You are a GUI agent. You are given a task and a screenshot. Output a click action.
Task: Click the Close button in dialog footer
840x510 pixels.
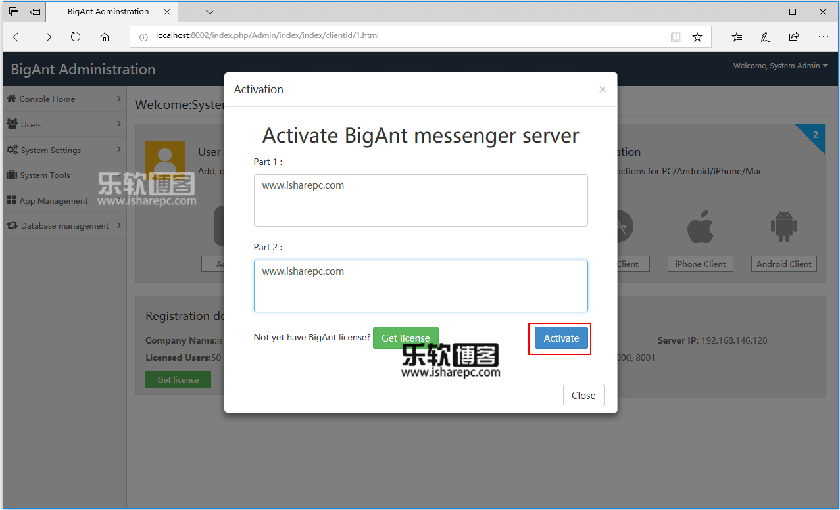coord(583,395)
